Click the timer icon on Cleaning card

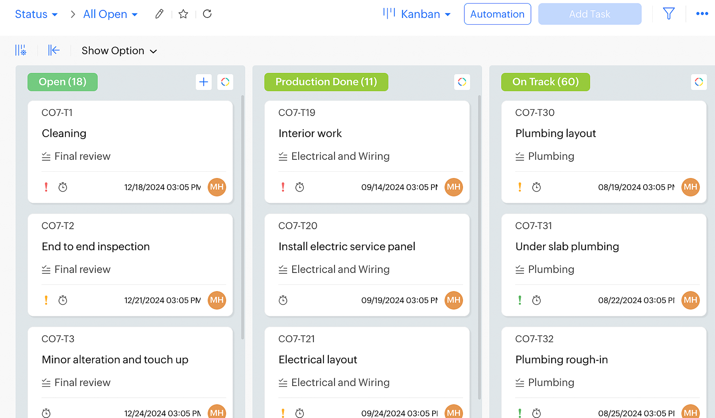63,187
